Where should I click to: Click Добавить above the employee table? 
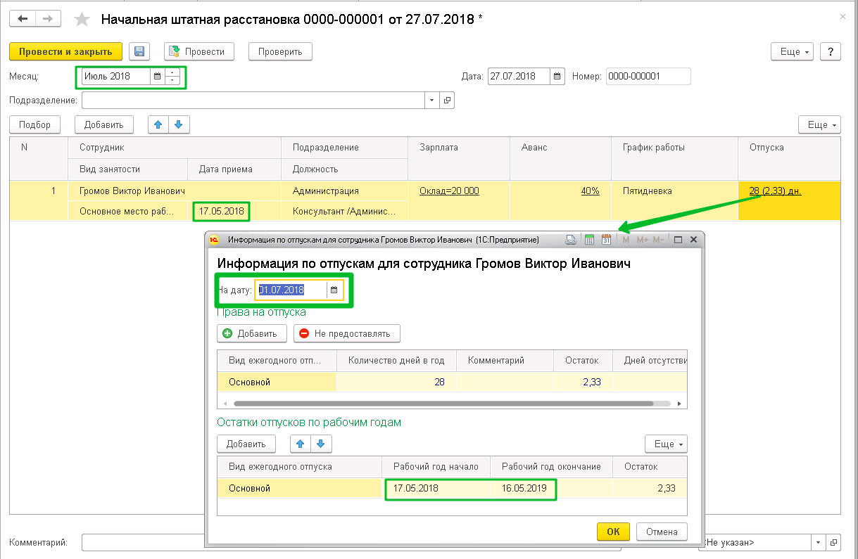click(x=104, y=124)
